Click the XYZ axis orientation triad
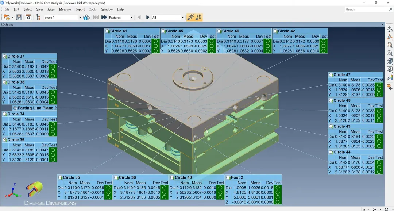This screenshot has width=394, height=211. click(x=12, y=191)
